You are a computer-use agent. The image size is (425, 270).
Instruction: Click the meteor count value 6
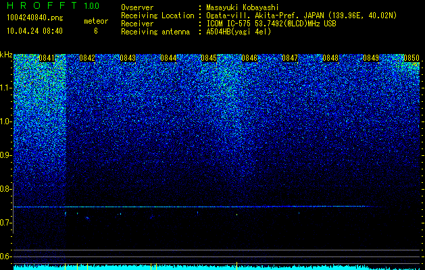96,31
